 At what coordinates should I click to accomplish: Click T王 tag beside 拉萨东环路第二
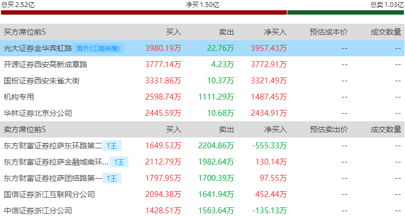coord(112,146)
